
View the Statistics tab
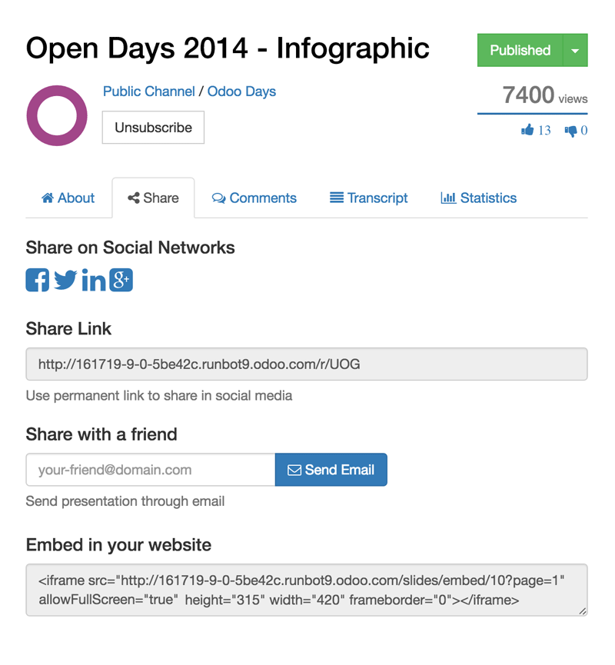(x=479, y=198)
